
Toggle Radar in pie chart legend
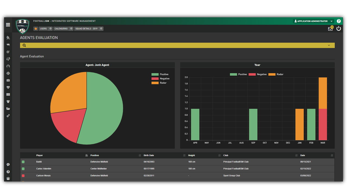[159, 83]
